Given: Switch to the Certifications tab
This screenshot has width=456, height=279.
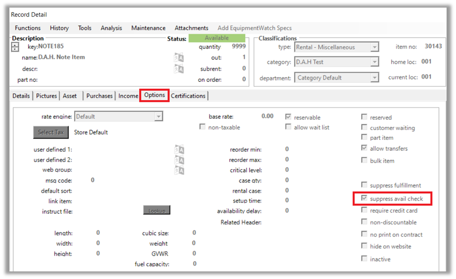Looking at the screenshot, I should pos(188,96).
